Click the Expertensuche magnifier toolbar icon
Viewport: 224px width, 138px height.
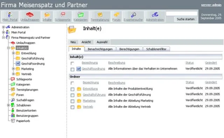pyautogui.click(x=133, y=15)
